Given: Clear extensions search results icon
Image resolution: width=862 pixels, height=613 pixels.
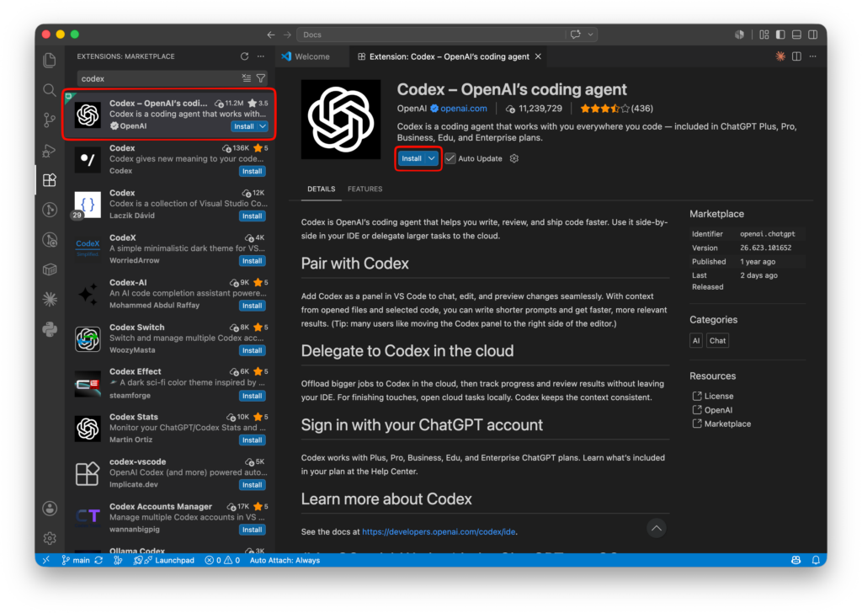Looking at the screenshot, I should tap(247, 78).
